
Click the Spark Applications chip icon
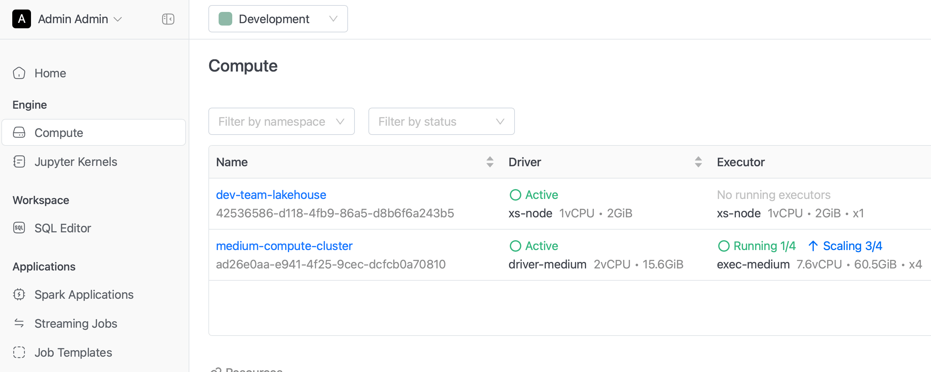[x=19, y=294]
